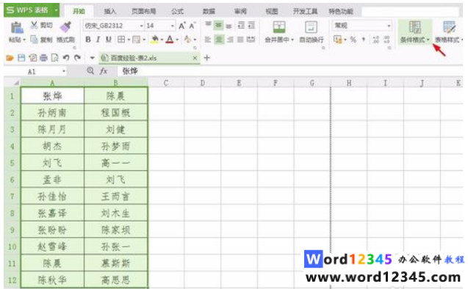This screenshot has width=468, height=289.
Task: Click the magnifier icon beside fx
Action: pyautogui.click(x=90, y=71)
